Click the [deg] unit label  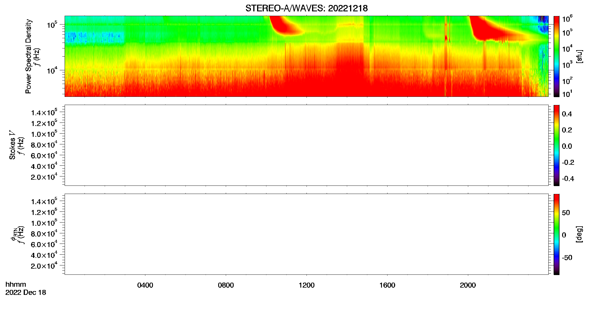coord(579,234)
